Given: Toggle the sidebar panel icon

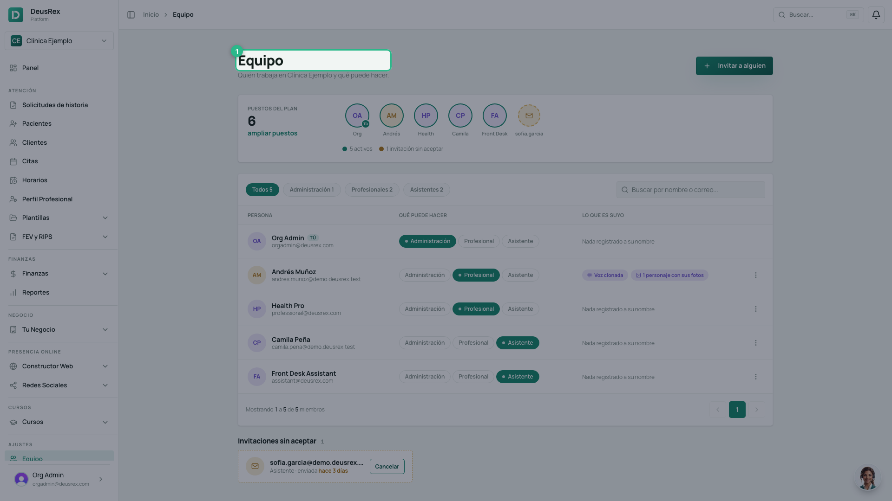Looking at the screenshot, I should 131,15.
